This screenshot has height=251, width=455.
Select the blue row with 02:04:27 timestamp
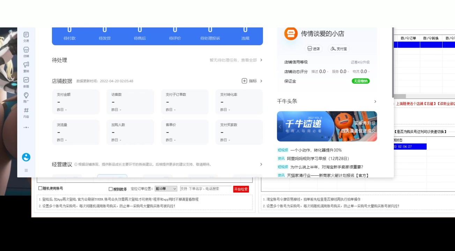tap(410, 146)
